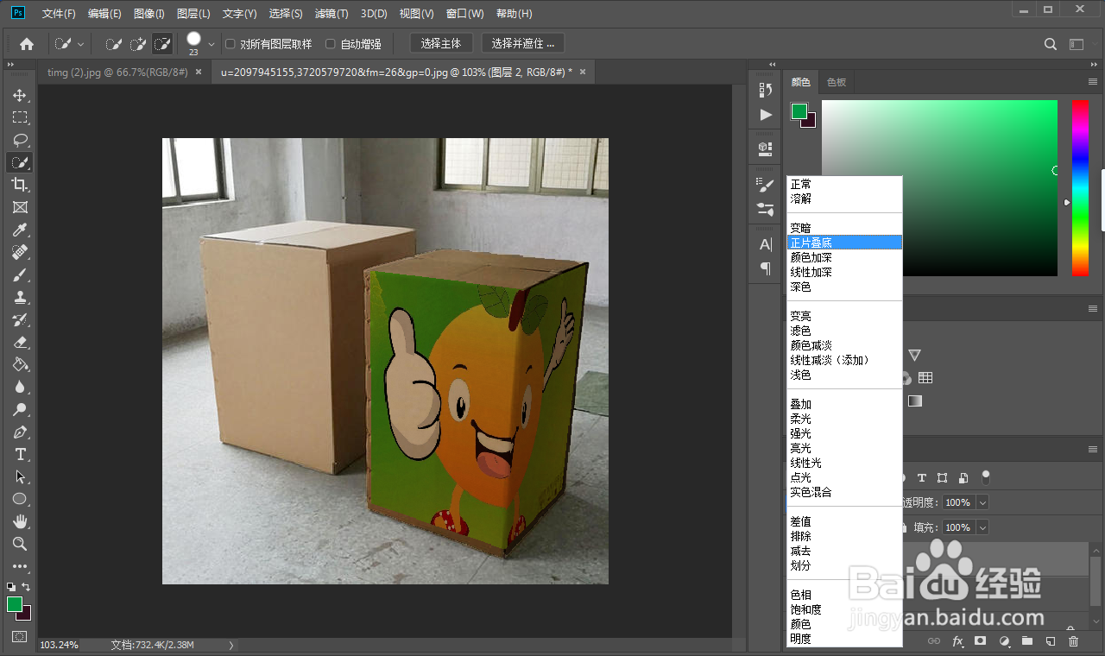The image size is (1105, 656).
Task: Choose the subtract from selection mode
Action: click(161, 44)
